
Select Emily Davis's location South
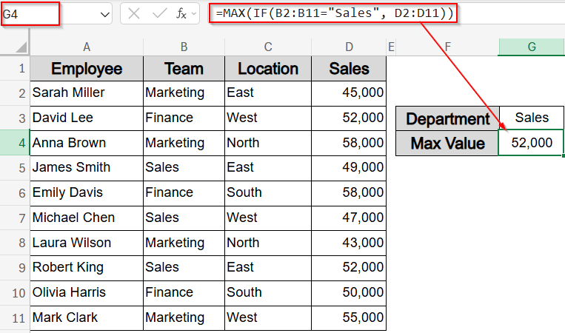[x=268, y=193]
